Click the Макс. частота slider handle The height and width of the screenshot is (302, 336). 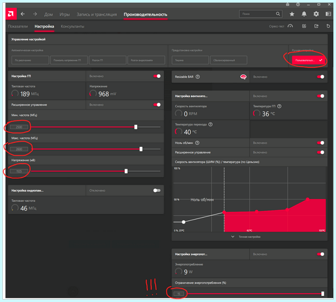click(x=141, y=149)
